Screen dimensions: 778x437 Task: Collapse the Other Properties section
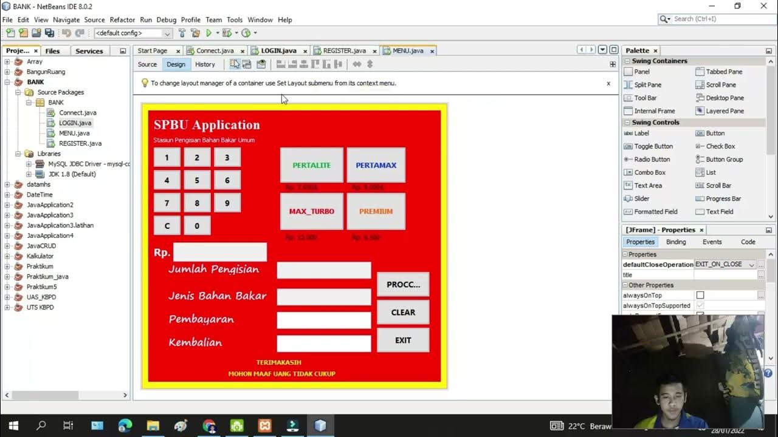pyautogui.click(x=625, y=285)
